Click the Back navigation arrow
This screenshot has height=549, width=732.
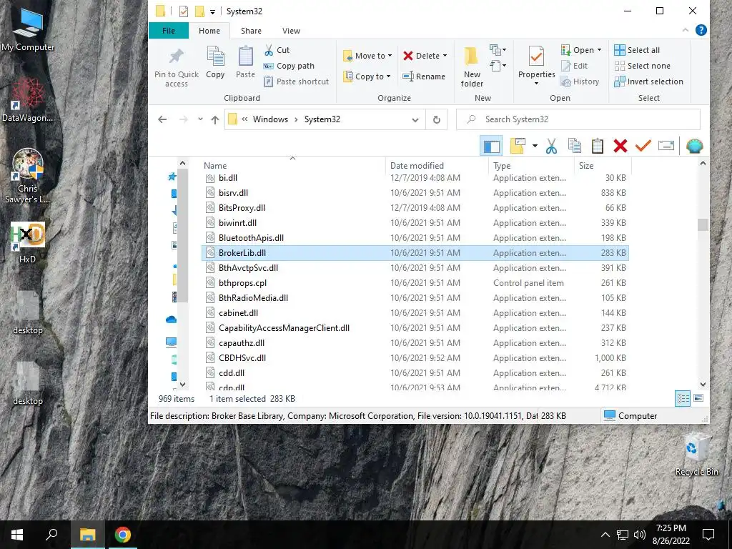tap(162, 119)
